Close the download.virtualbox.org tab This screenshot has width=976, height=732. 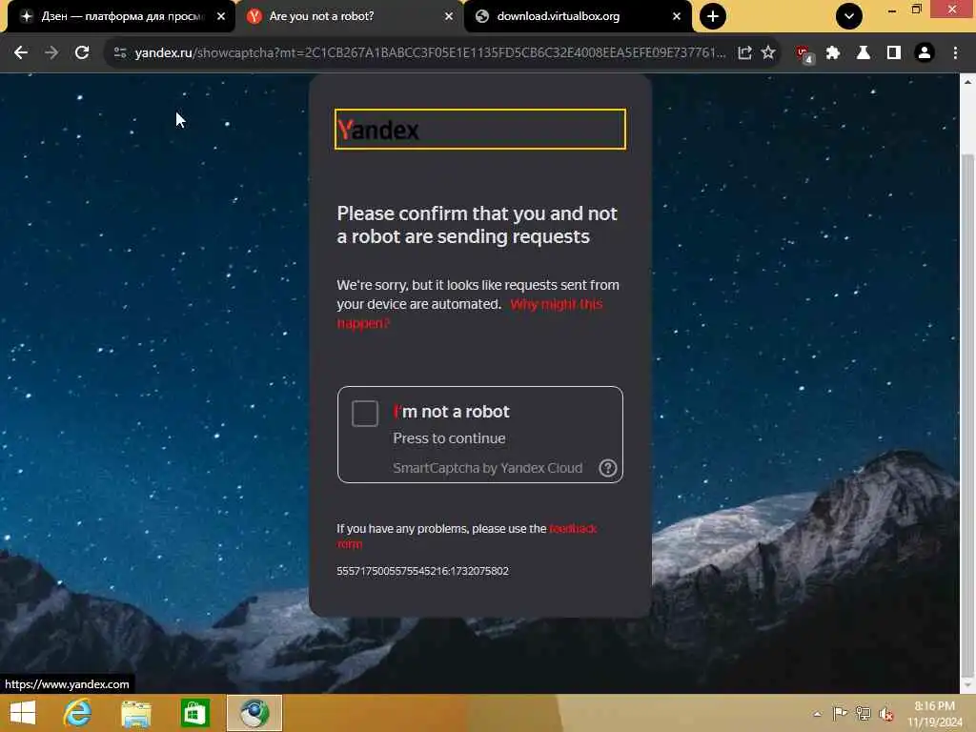(677, 16)
